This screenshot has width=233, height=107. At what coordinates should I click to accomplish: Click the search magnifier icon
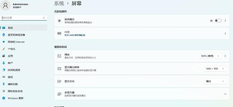pyautogui.click(x=44, y=18)
